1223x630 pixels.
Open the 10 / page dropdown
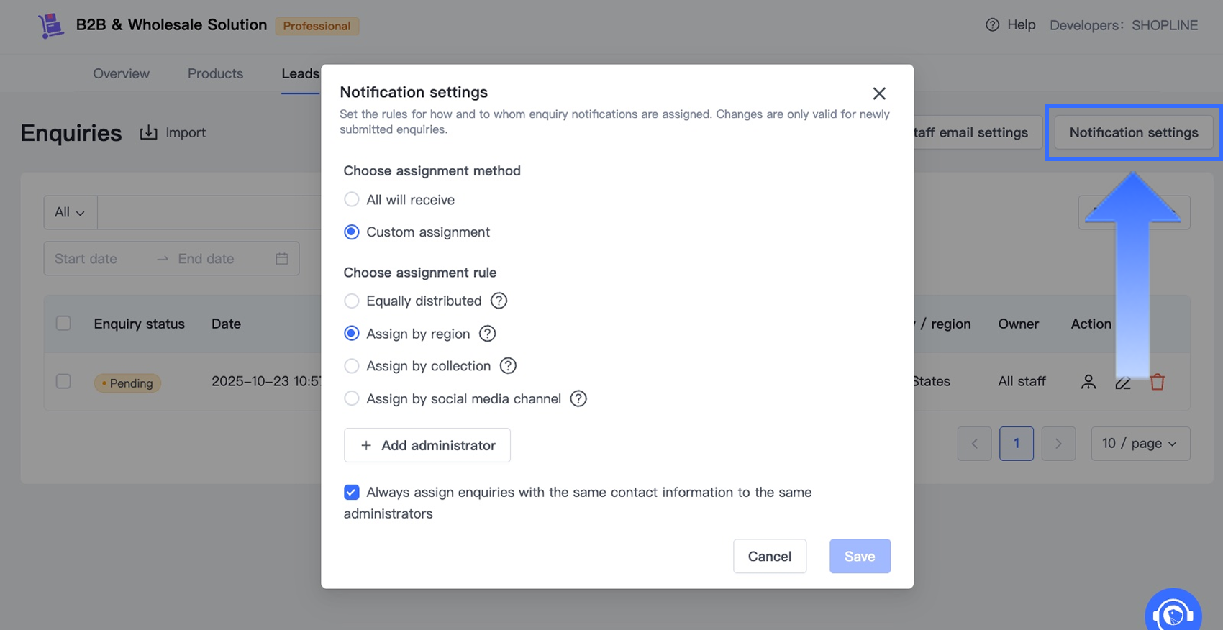1140,444
